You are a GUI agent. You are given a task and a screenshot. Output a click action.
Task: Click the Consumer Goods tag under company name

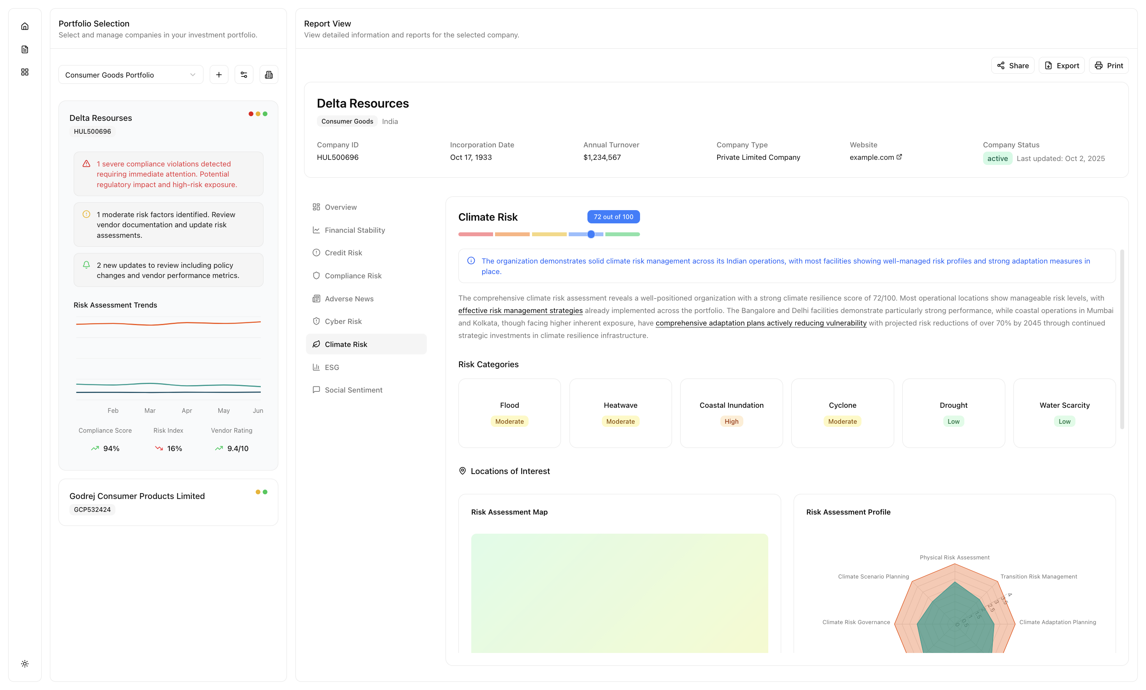point(347,121)
